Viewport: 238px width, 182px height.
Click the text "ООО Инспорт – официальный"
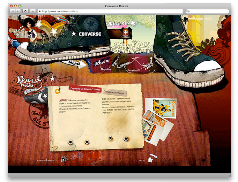[x=116, y=99]
